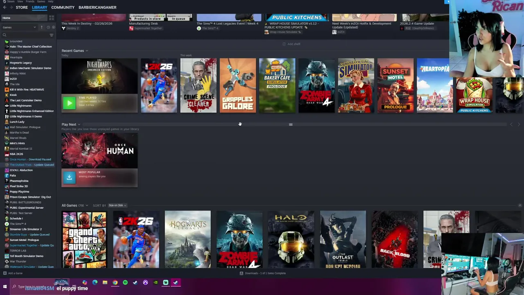Screen dimensions: 524x295
Task: Open Spotify from taskbar
Action: click(x=125, y=282)
